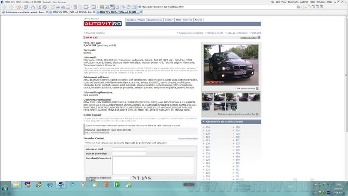Close the Autoturisme rezultatele cautarii tab

[47, 12]
